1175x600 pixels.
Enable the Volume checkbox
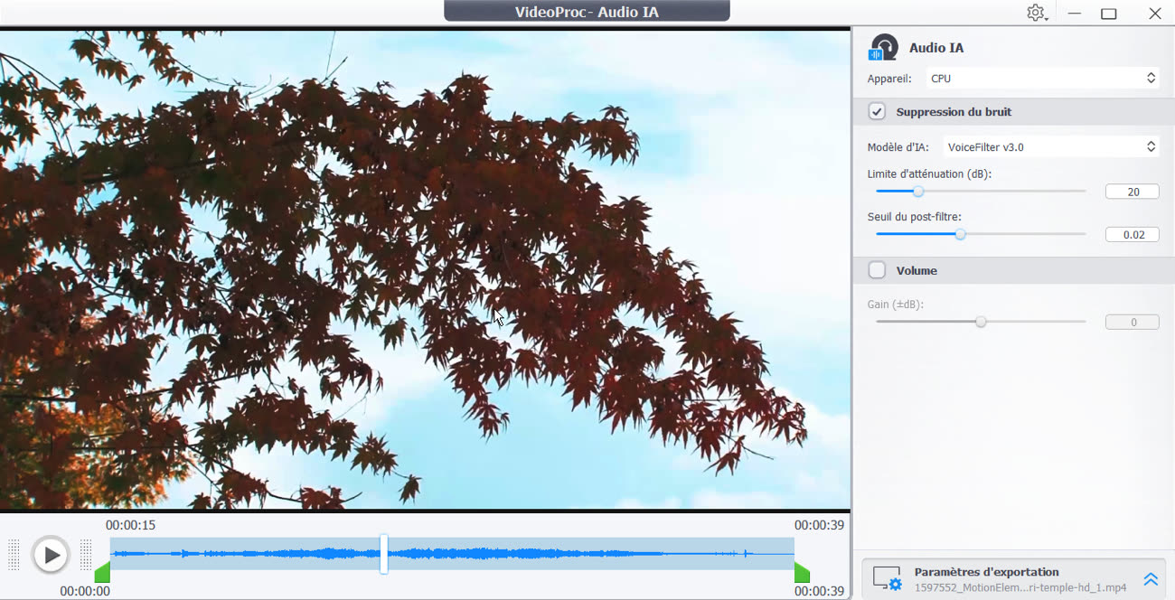pyautogui.click(x=877, y=270)
